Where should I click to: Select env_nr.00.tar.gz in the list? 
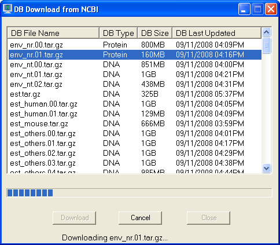point(135,45)
